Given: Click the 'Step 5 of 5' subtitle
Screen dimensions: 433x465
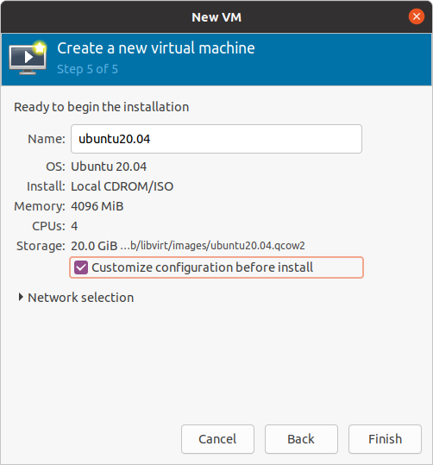Looking at the screenshot, I should pyautogui.click(x=87, y=69).
